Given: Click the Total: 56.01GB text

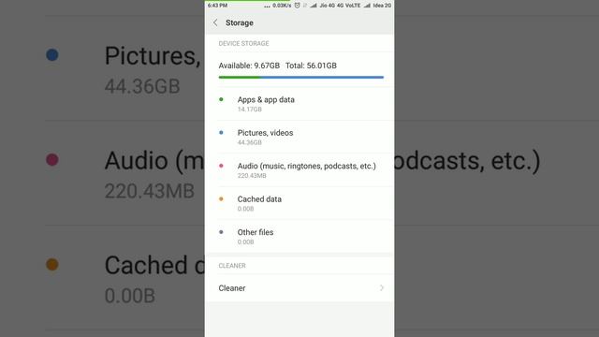Looking at the screenshot, I should coord(311,66).
